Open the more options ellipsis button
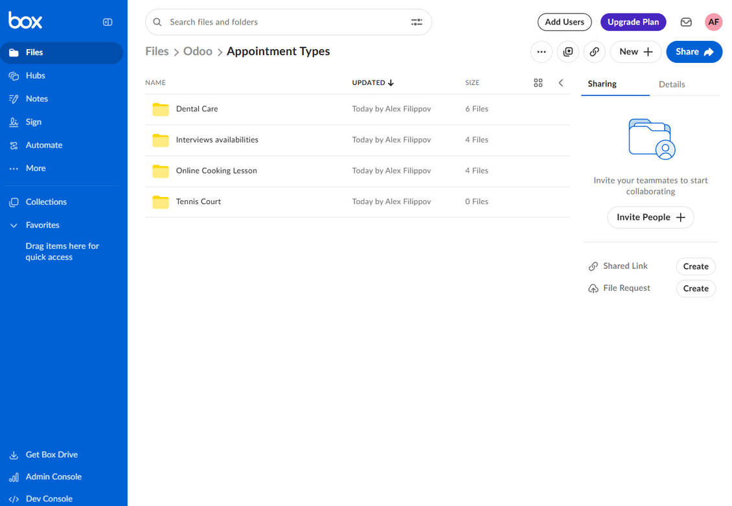 pos(542,52)
